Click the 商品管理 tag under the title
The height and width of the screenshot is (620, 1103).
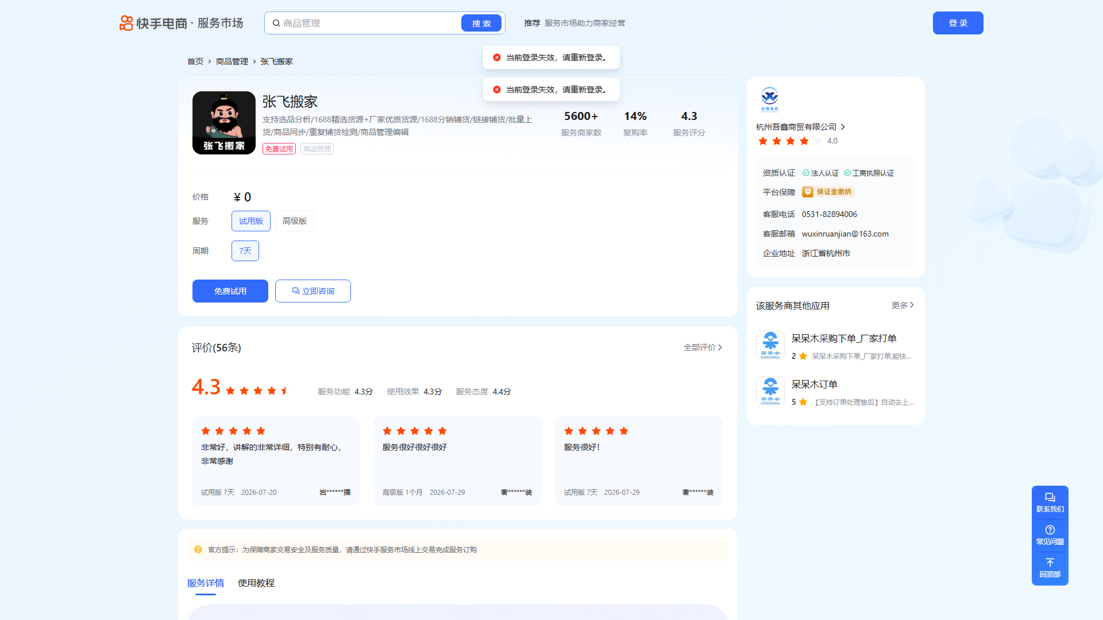pyautogui.click(x=317, y=149)
